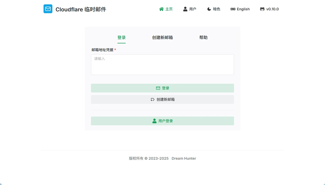This screenshot has height=185, width=325.
Task: Click the moon icon for dark mode
Action: tap(209, 9)
